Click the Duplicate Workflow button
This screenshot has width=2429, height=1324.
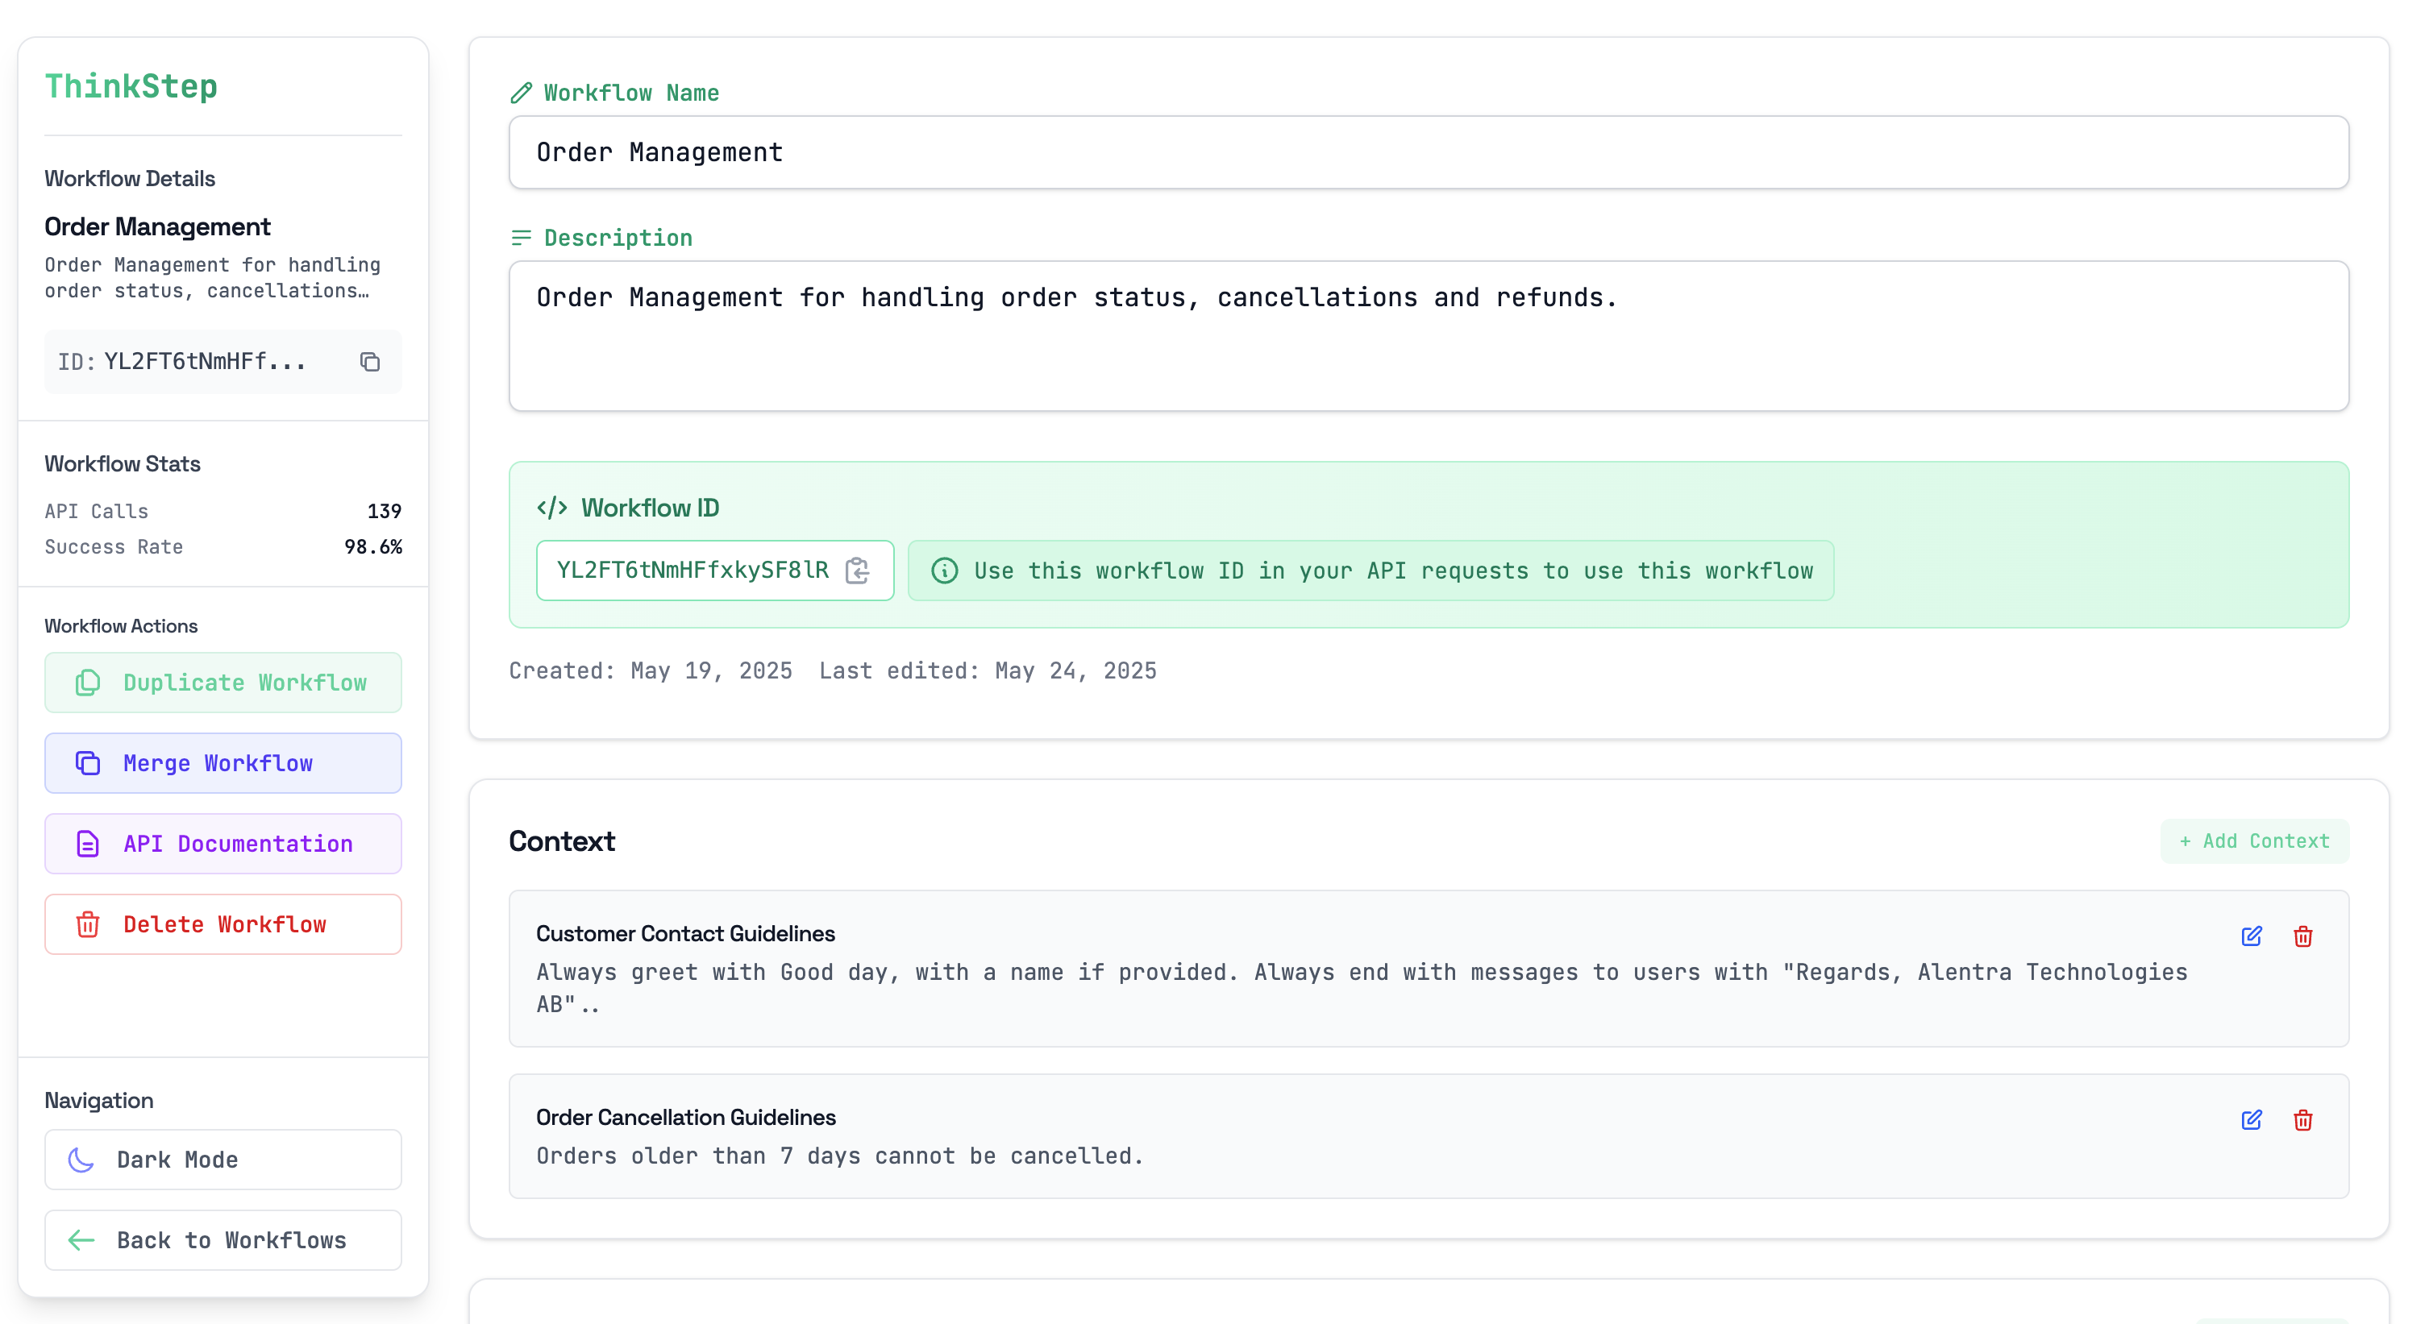(223, 683)
